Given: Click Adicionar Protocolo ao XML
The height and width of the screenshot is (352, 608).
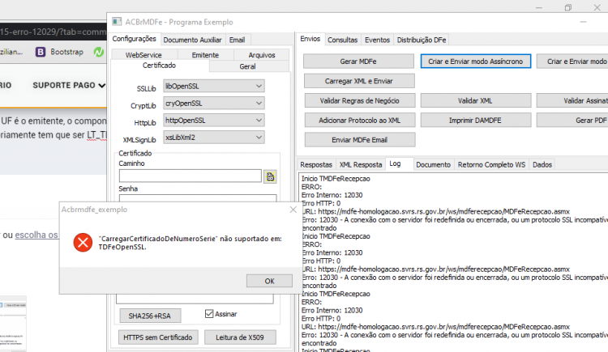Looking at the screenshot, I should pos(359,121).
